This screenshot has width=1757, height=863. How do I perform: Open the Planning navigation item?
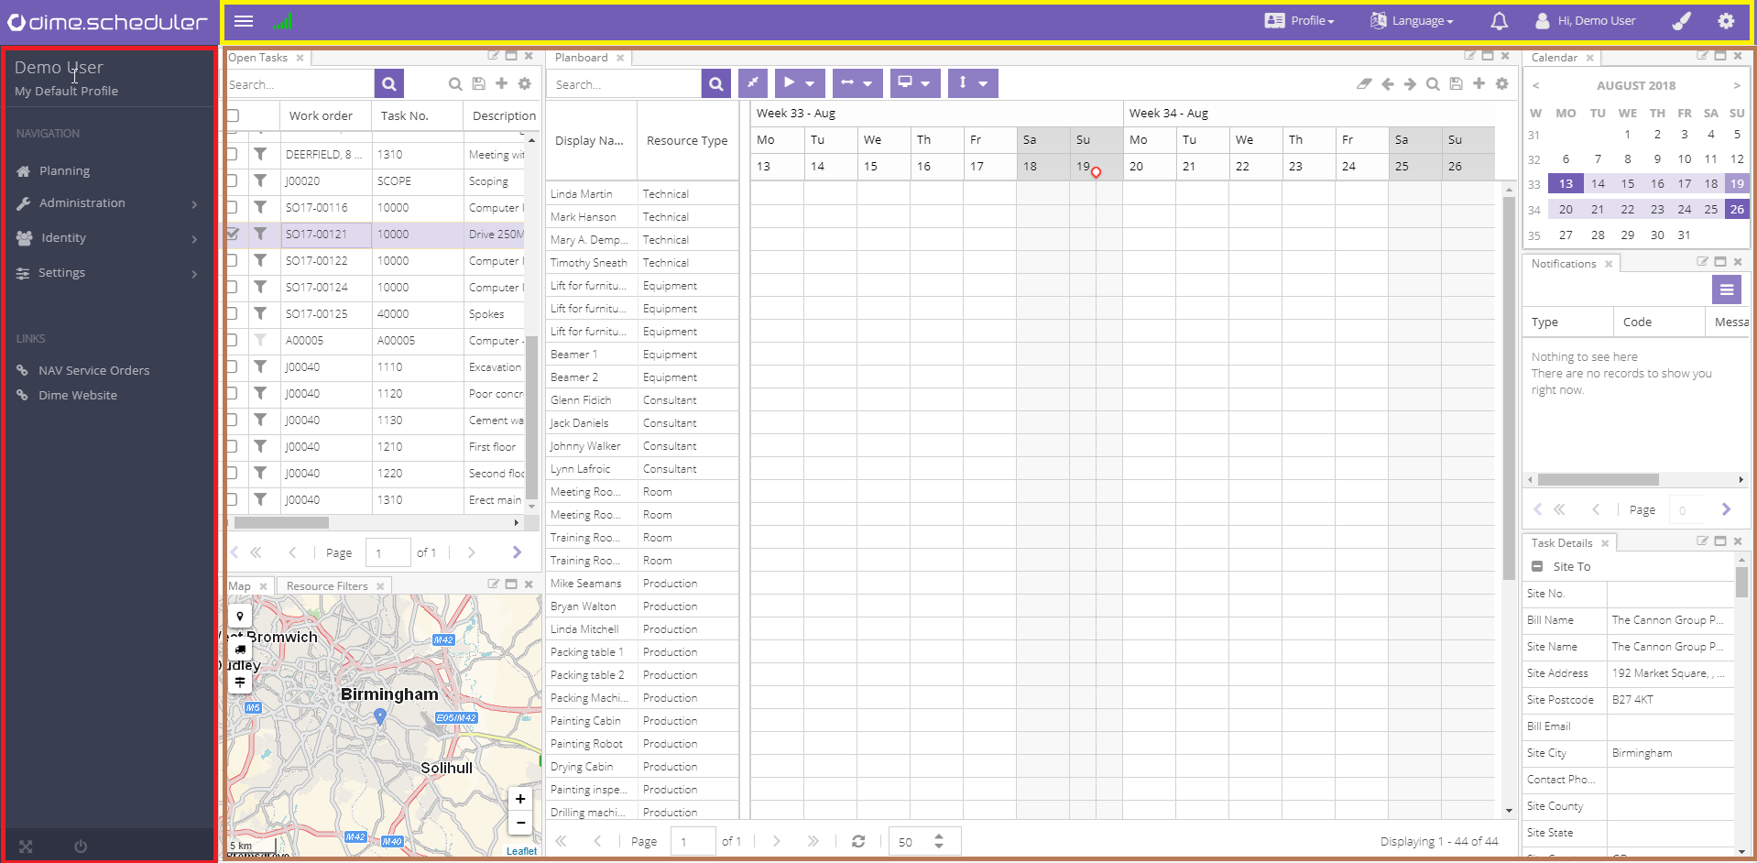click(x=64, y=171)
